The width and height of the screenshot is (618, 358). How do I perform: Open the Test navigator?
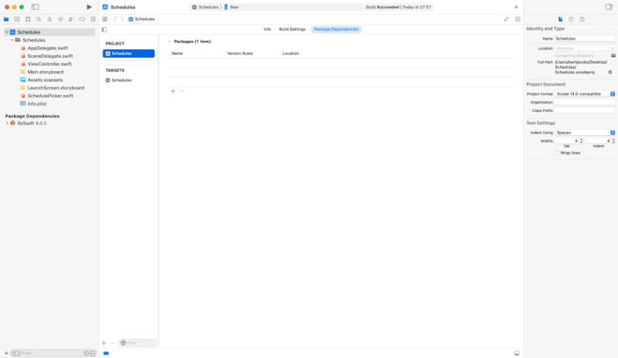tap(60, 19)
